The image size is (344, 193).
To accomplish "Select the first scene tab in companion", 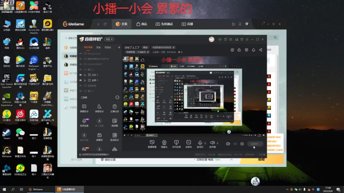I will pos(88,48).
